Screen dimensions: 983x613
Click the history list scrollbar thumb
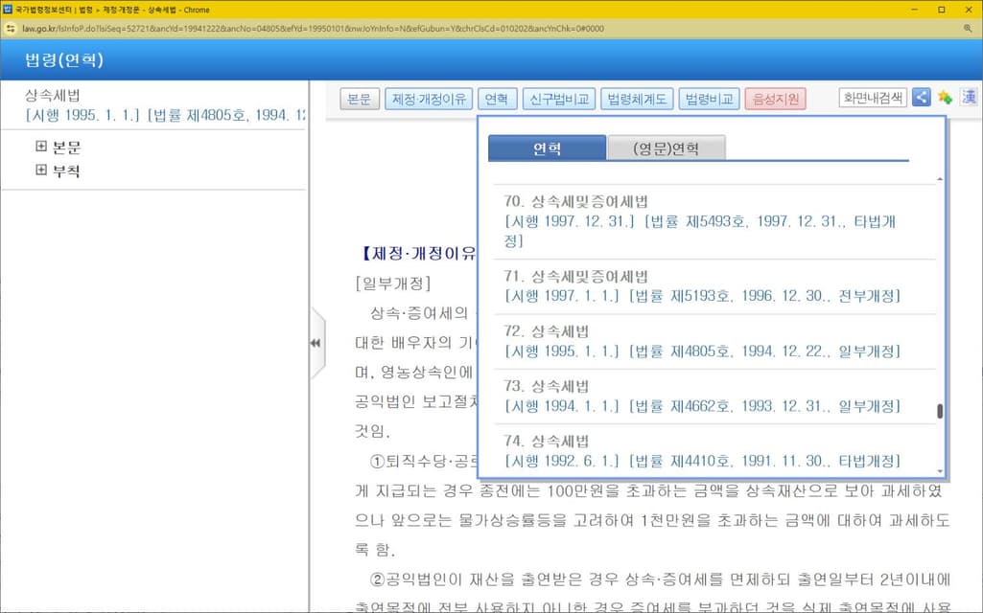[940, 412]
